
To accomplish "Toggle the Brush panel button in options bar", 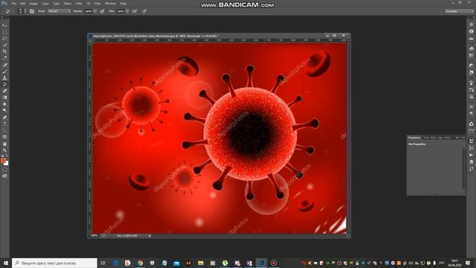I will [x=32, y=11].
